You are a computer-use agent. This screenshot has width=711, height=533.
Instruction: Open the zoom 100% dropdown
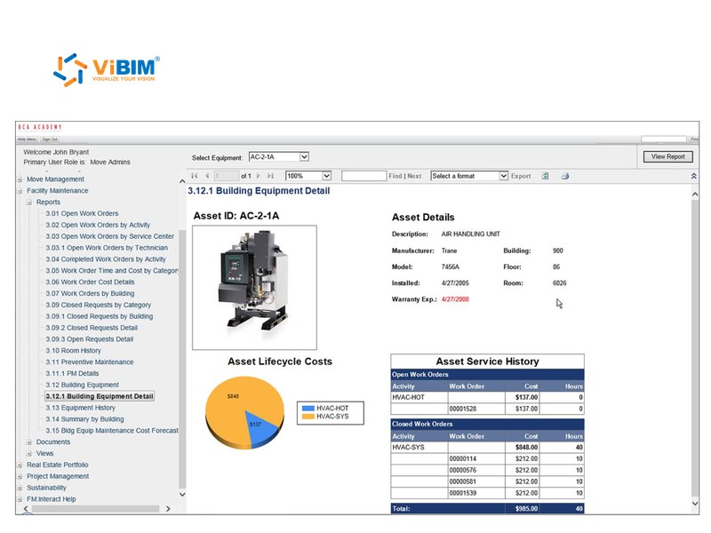(x=326, y=176)
